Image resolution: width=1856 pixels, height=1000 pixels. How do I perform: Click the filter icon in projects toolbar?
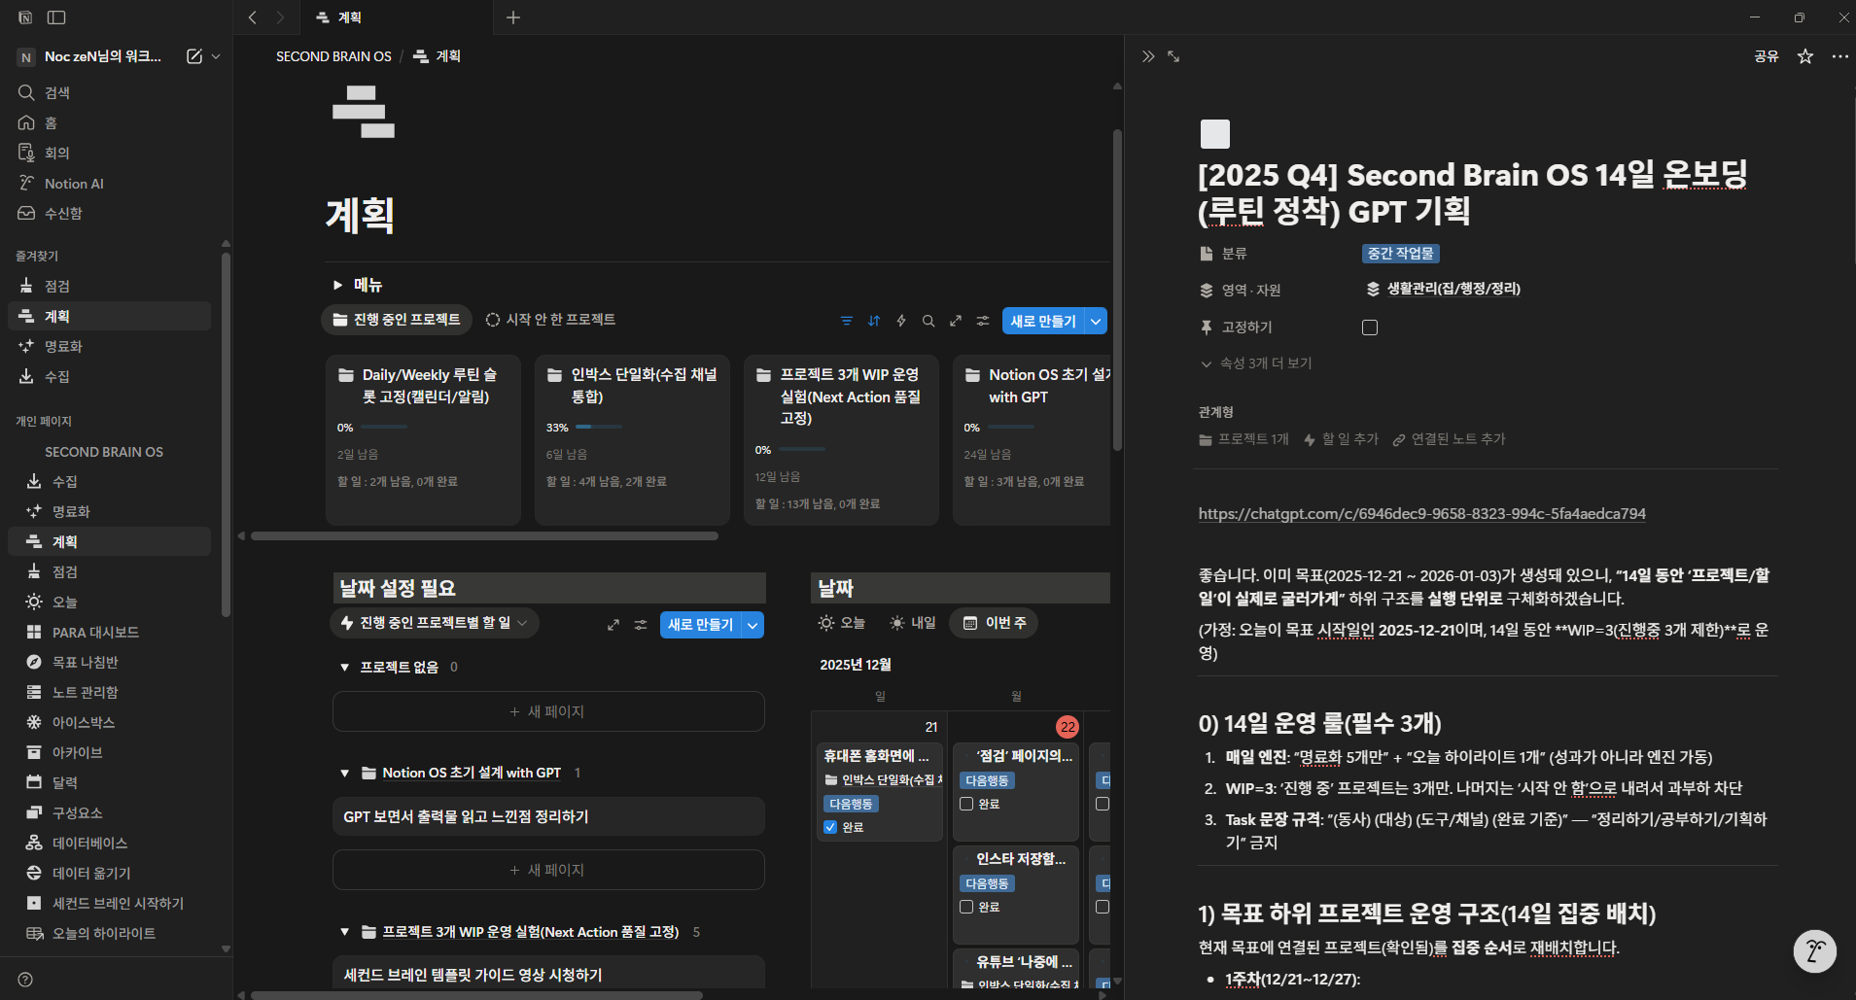coord(847,321)
